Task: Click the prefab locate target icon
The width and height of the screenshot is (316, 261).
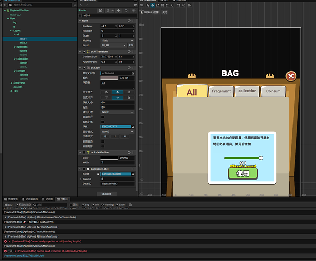Action: pyautogui.click(x=118, y=10)
